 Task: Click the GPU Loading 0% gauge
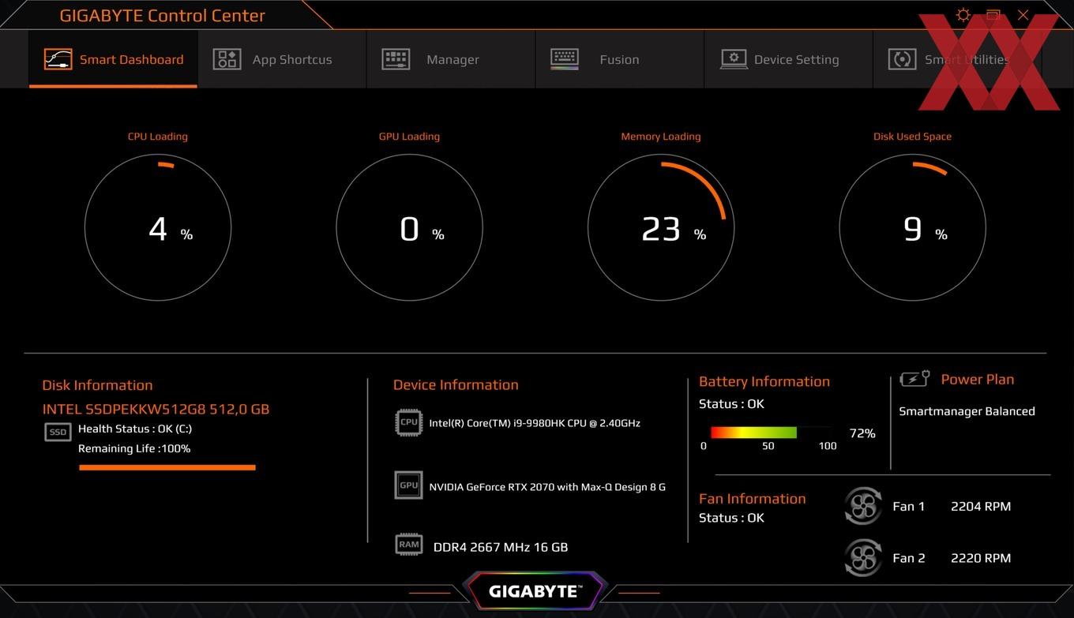click(x=409, y=227)
